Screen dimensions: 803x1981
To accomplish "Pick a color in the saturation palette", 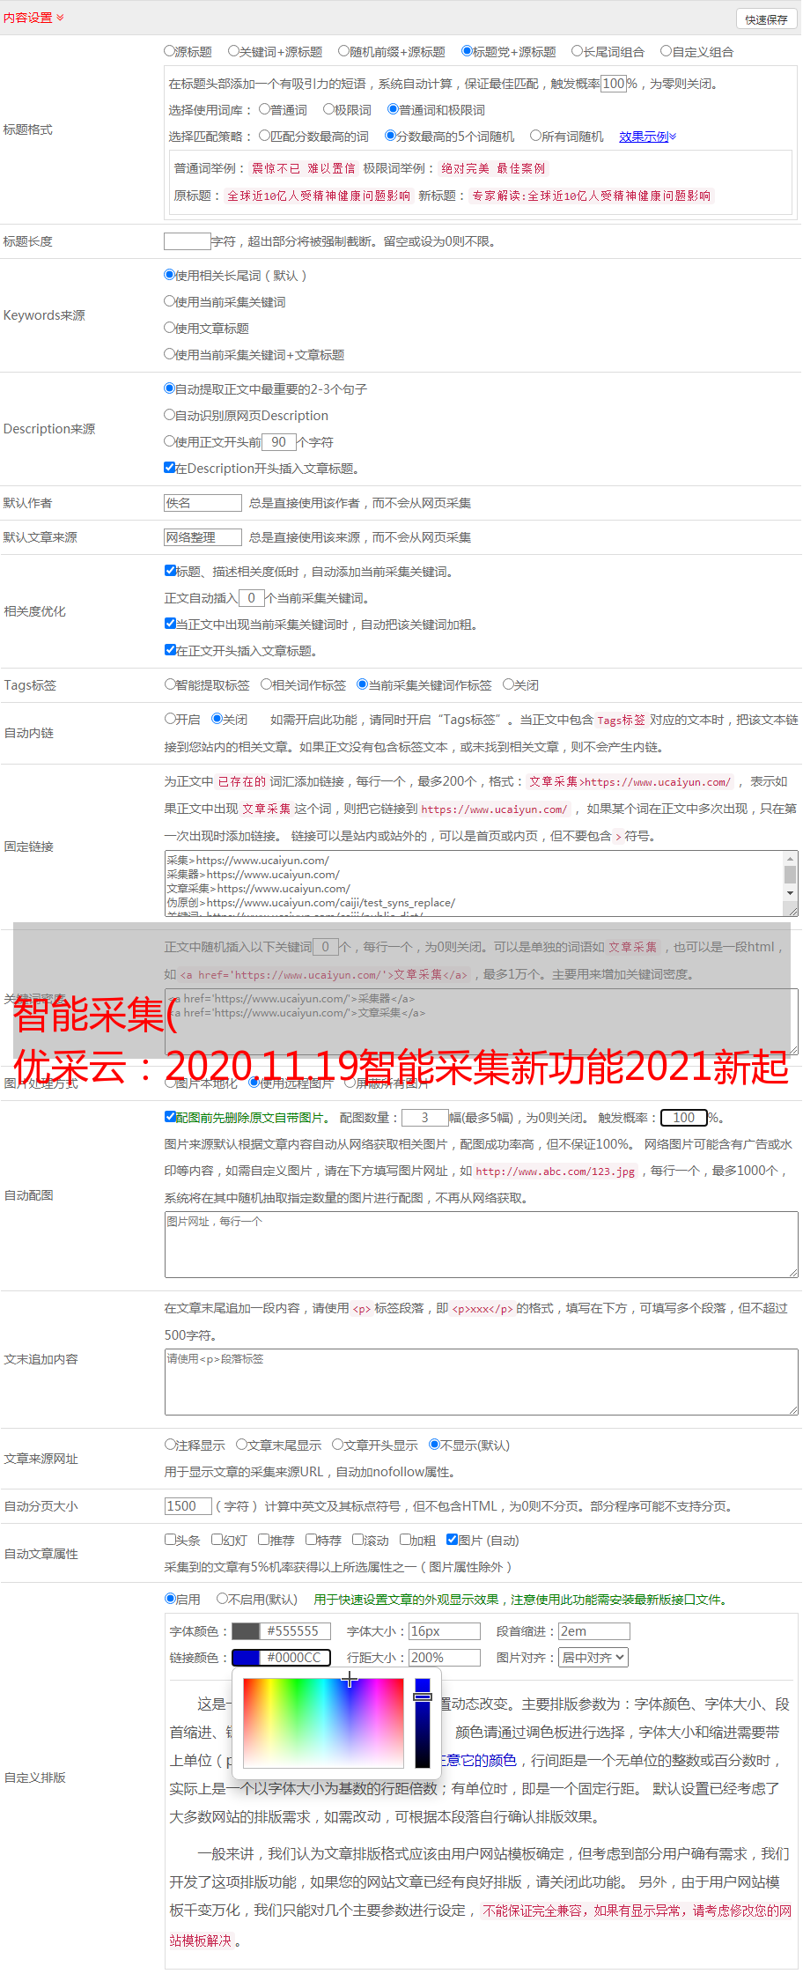I will pos(323,1723).
